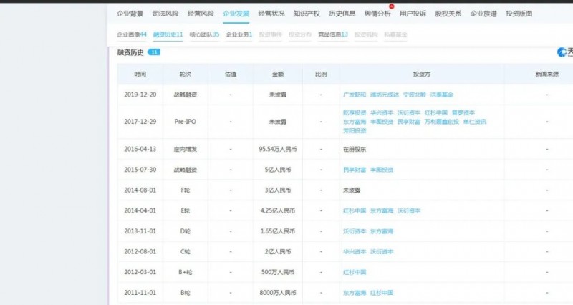Switch to the 用户投诉 tab

click(413, 14)
